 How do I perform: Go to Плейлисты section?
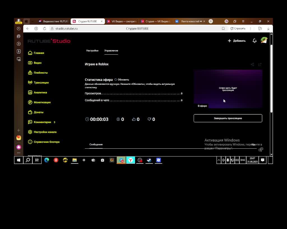click(x=38, y=73)
